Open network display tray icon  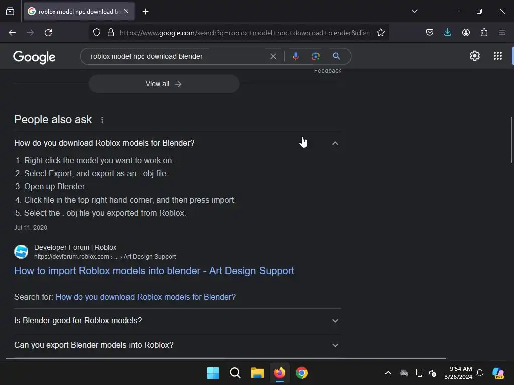click(420, 373)
